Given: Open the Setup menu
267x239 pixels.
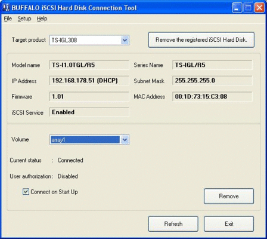Looking at the screenshot, I should (24, 19).
